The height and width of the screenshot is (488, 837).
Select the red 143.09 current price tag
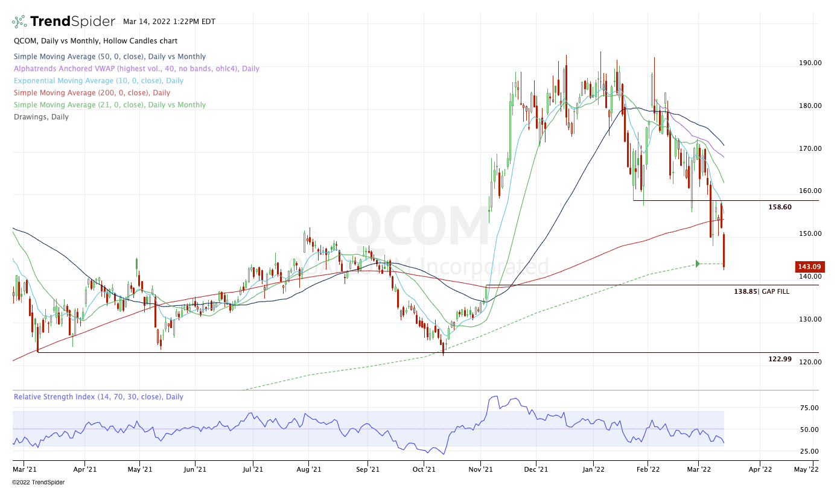point(810,267)
